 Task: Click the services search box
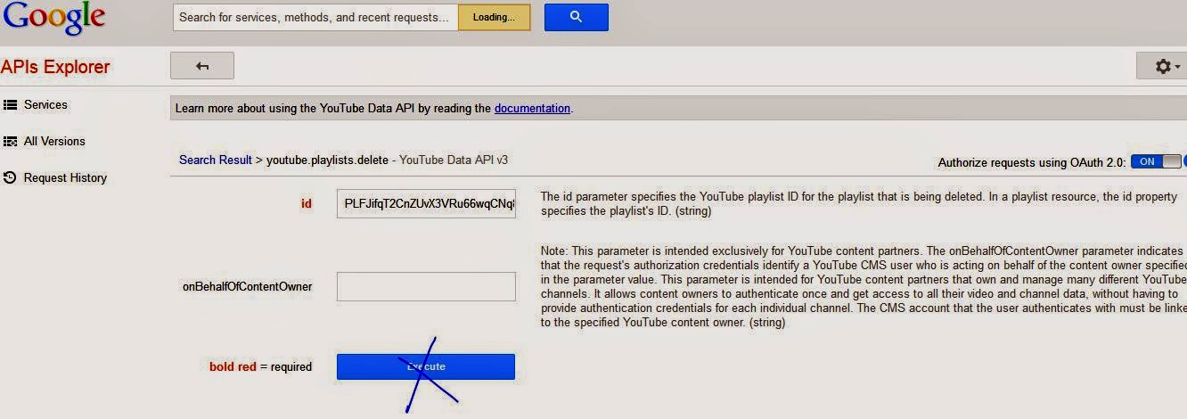[315, 17]
